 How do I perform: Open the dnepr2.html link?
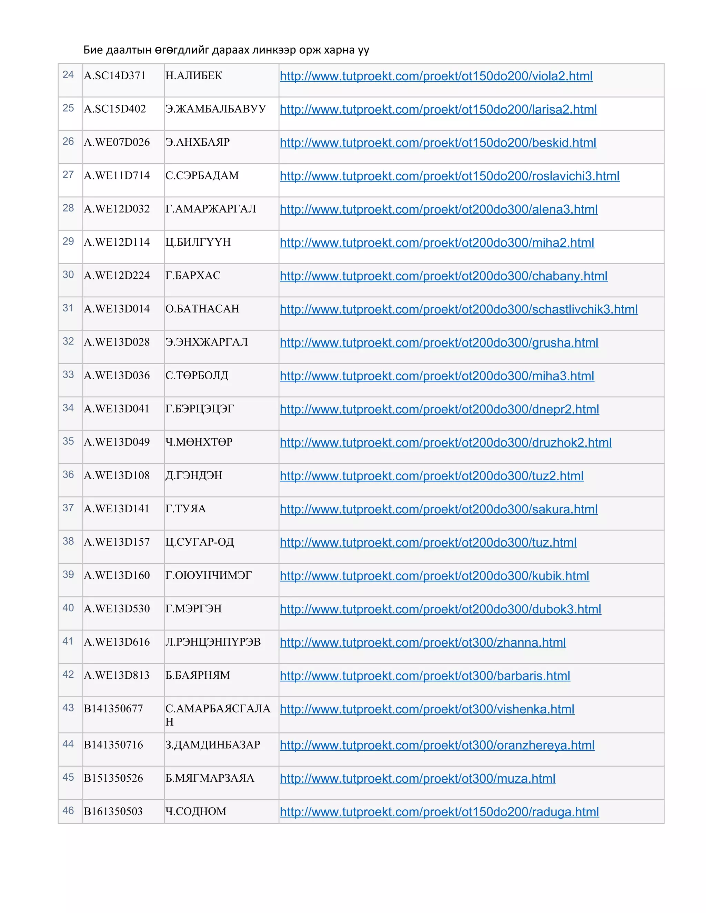(x=439, y=409)
